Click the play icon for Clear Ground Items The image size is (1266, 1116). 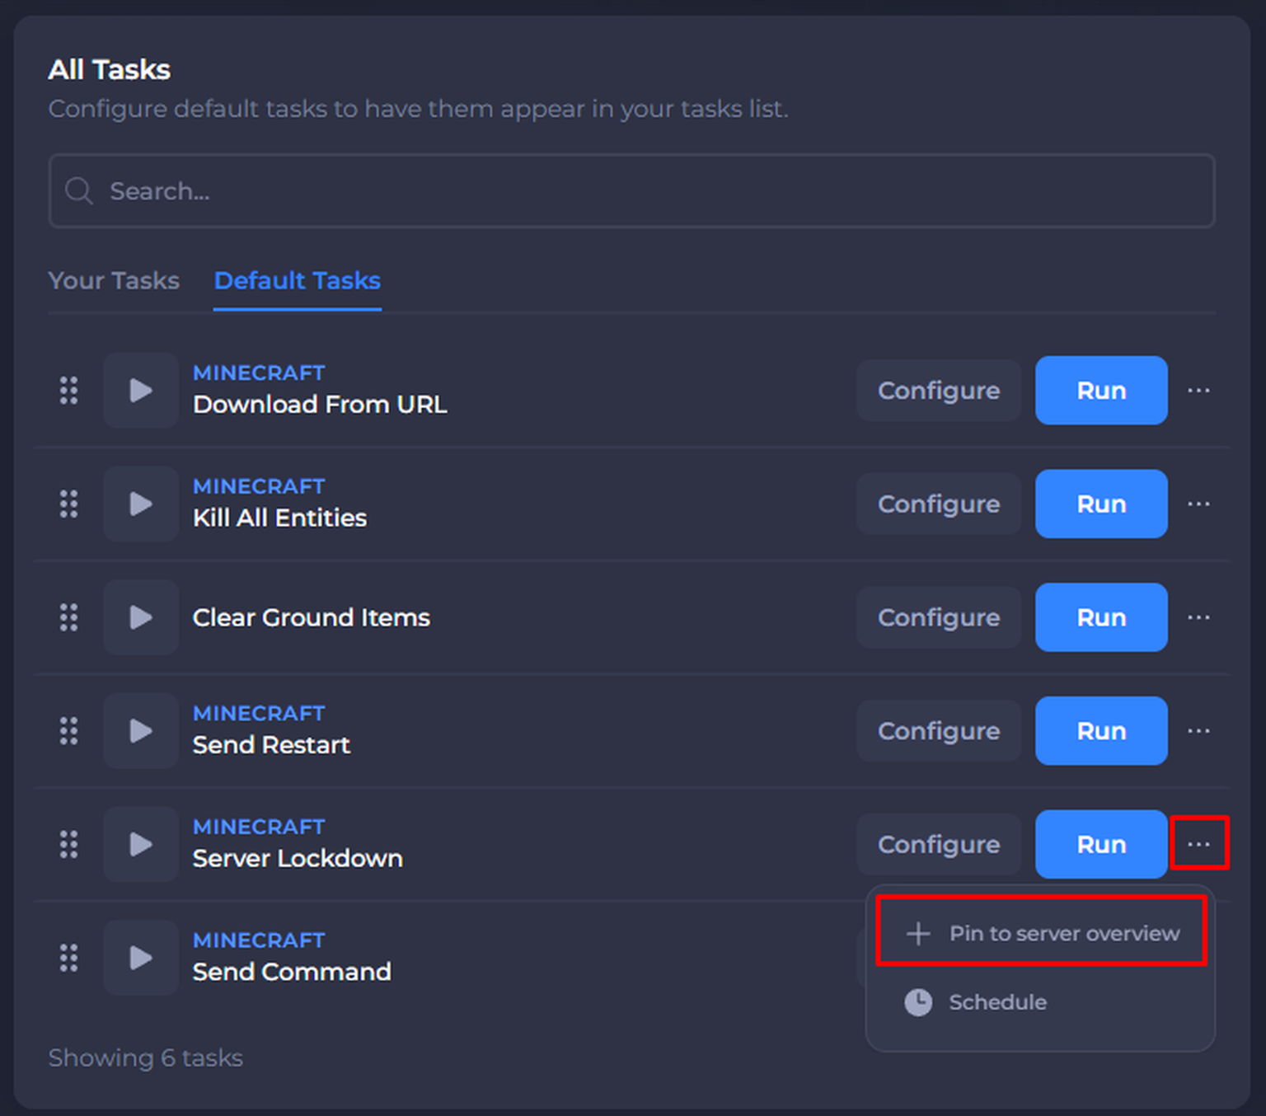(141, 617)
